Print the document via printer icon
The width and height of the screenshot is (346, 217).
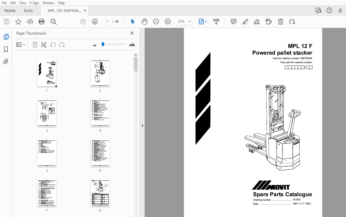pyautogui.click(x=42, y=22)
